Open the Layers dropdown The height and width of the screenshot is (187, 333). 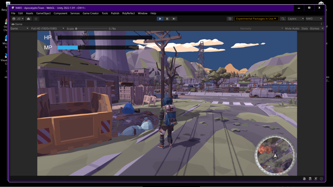point(296,19)
